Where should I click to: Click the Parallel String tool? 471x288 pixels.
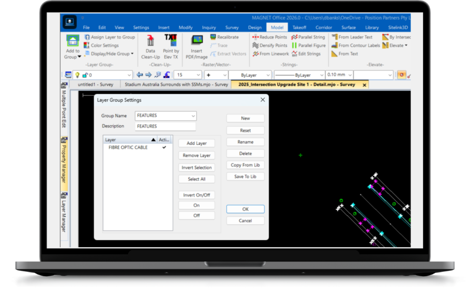click(308, 37)
